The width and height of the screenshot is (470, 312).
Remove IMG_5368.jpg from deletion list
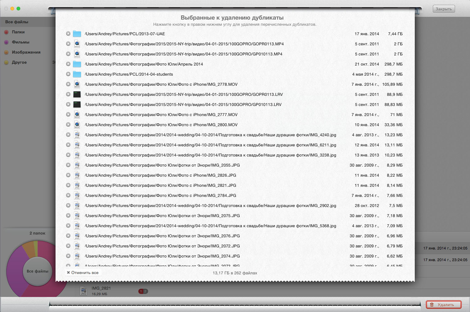[x=68, y=226]
